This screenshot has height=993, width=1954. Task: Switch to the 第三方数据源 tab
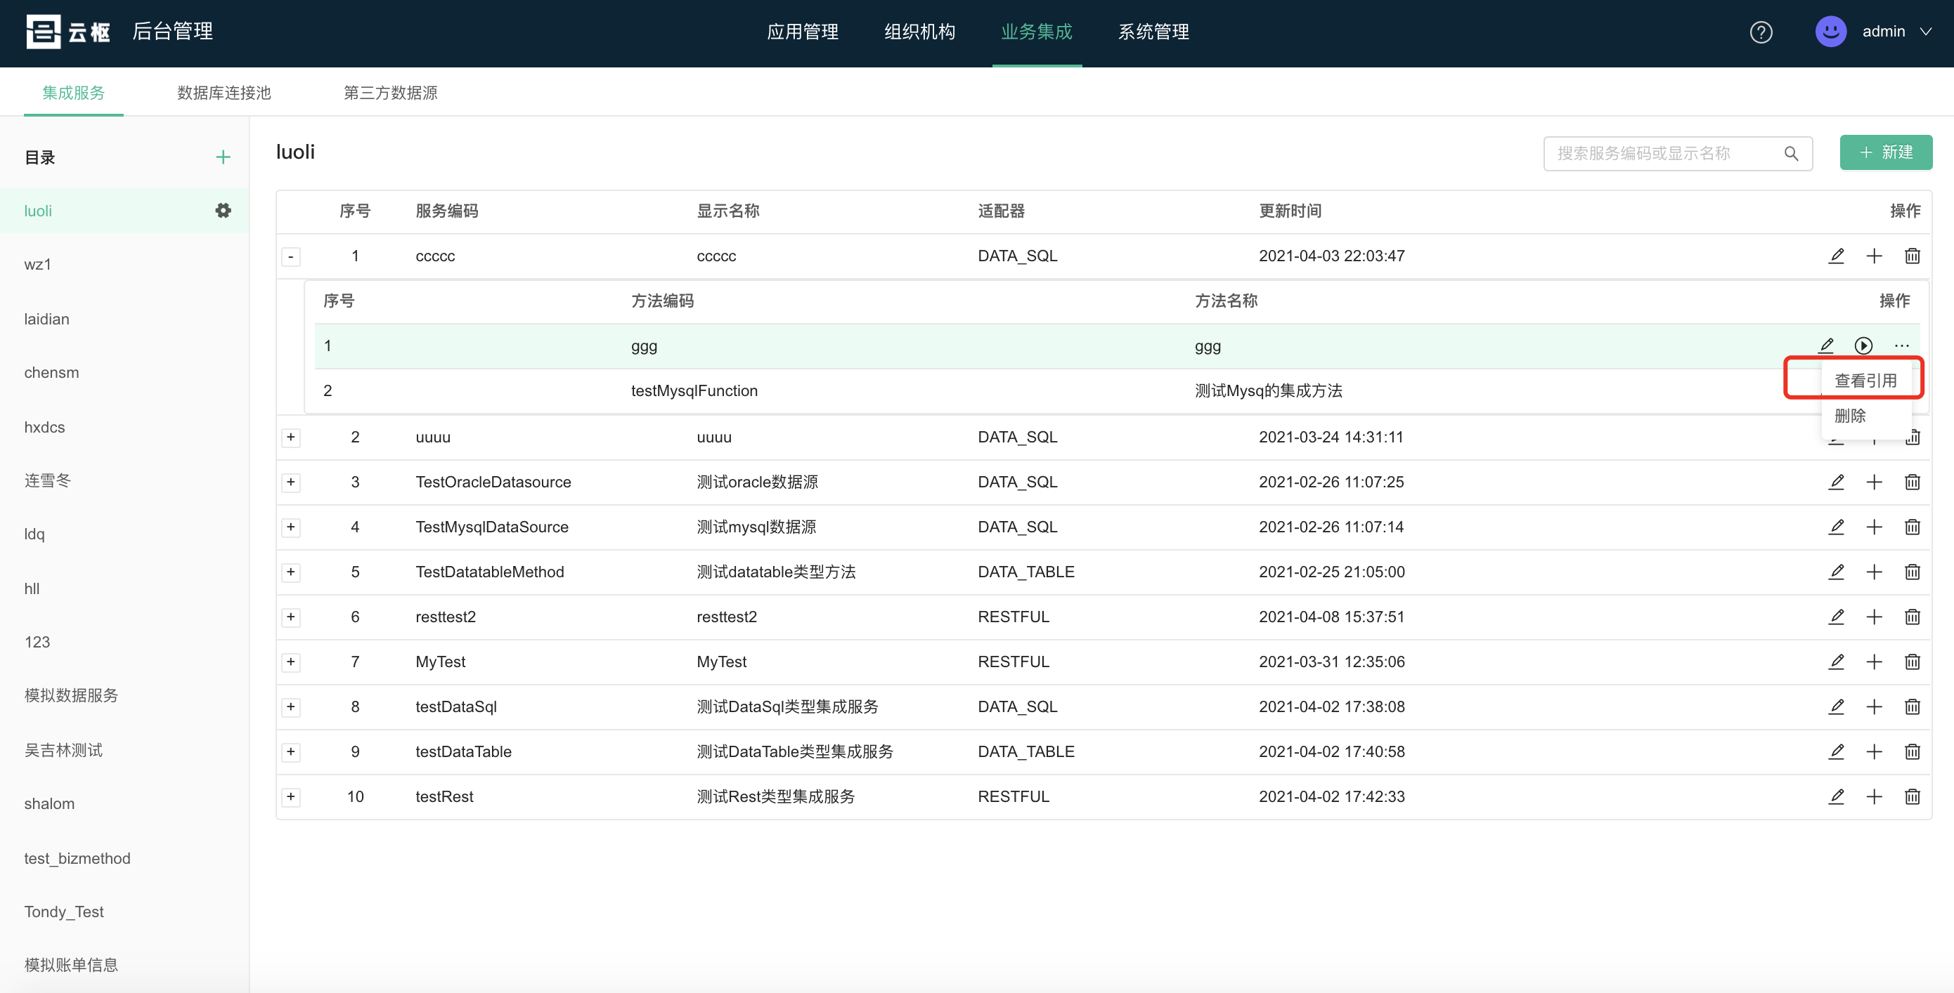391,93
